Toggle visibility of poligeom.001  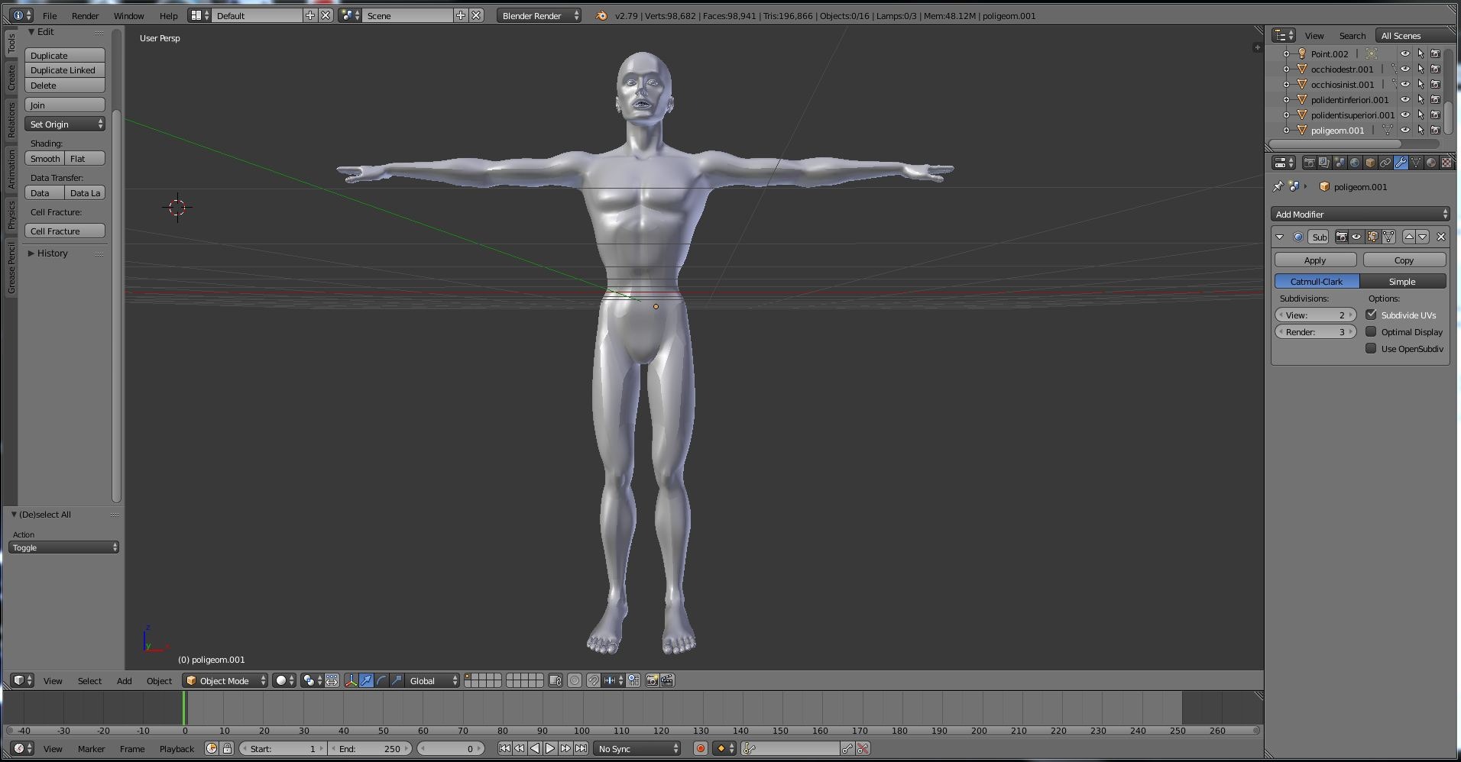coord(1404,130)
